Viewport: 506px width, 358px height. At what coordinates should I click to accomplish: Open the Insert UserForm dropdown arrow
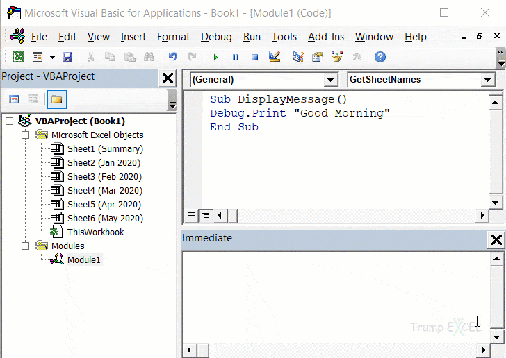[x=52, y=58]
